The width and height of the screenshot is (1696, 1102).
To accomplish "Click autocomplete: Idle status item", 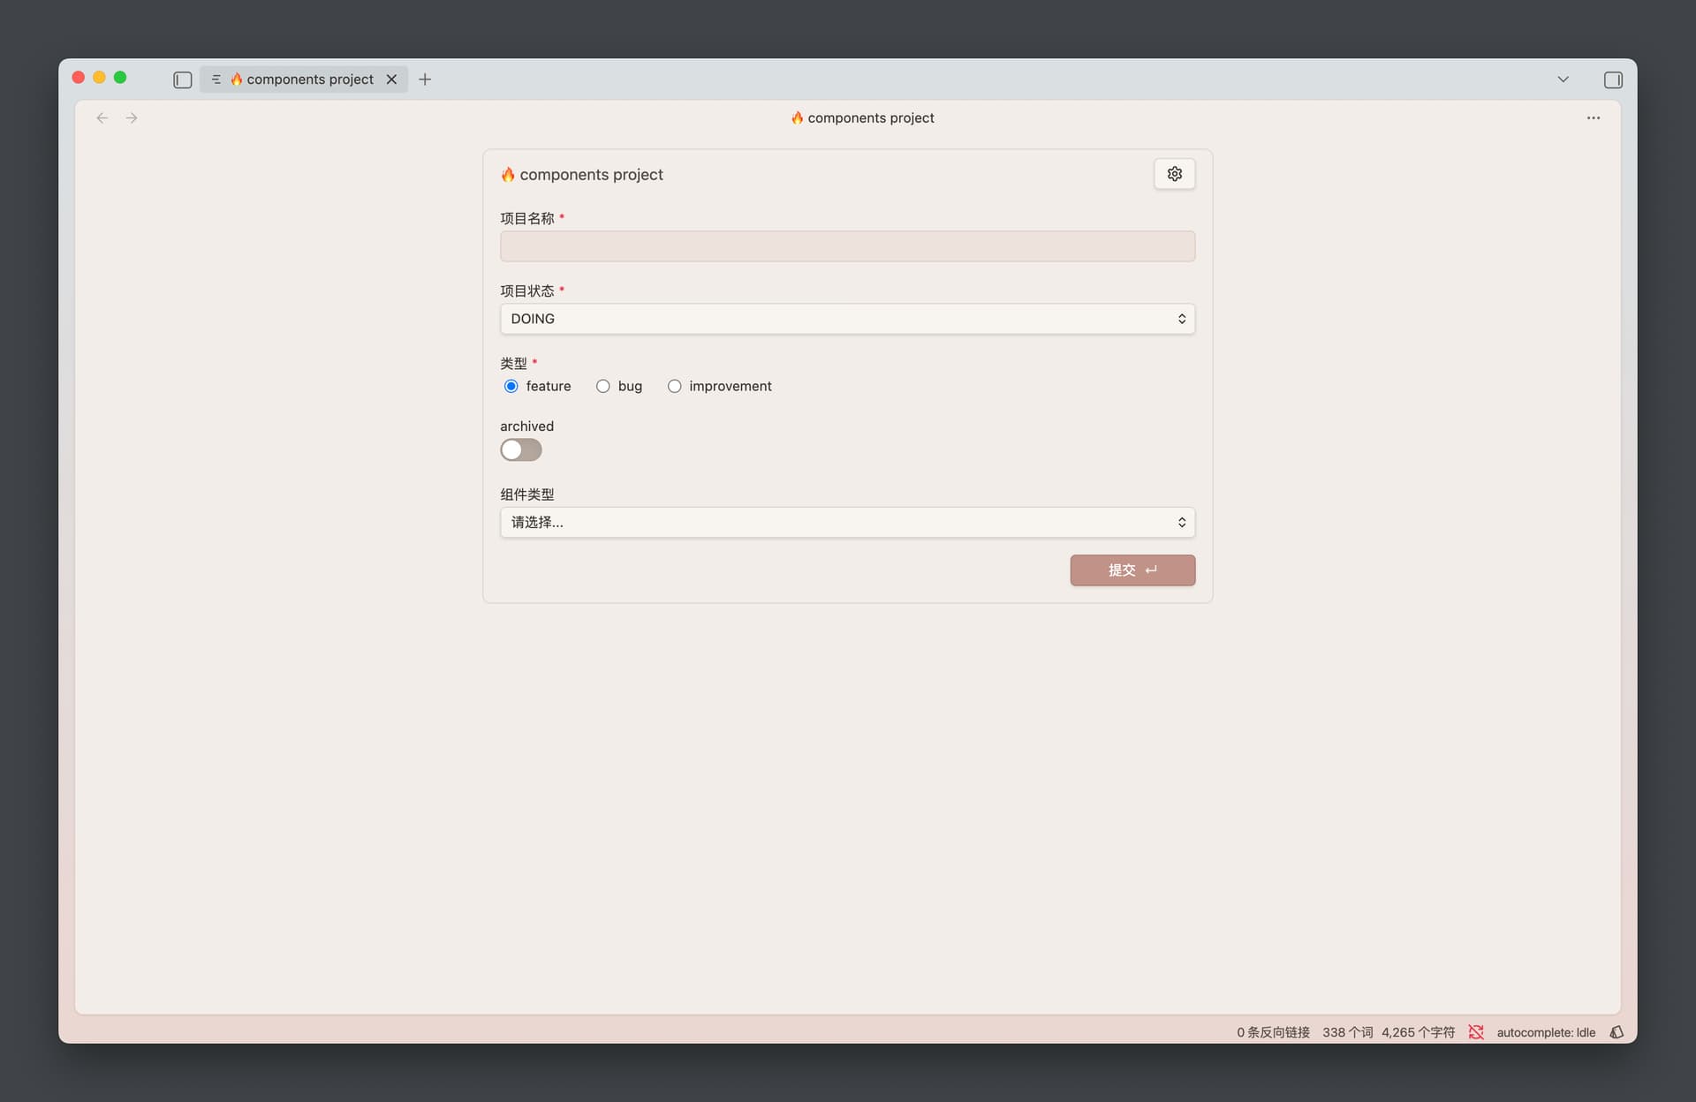I will tap(1546, 1032).
